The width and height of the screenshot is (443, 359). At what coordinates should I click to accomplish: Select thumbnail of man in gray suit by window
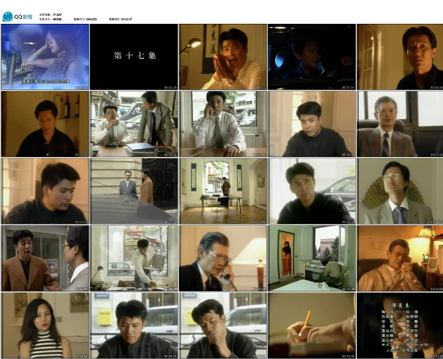[401, 124]
